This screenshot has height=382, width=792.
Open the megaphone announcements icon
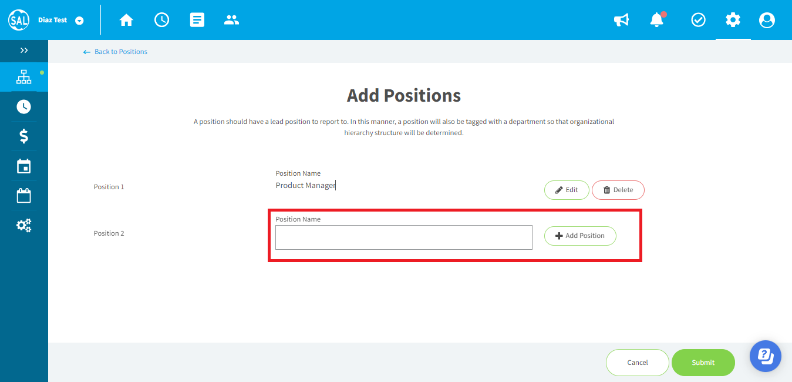pos(622,20)
